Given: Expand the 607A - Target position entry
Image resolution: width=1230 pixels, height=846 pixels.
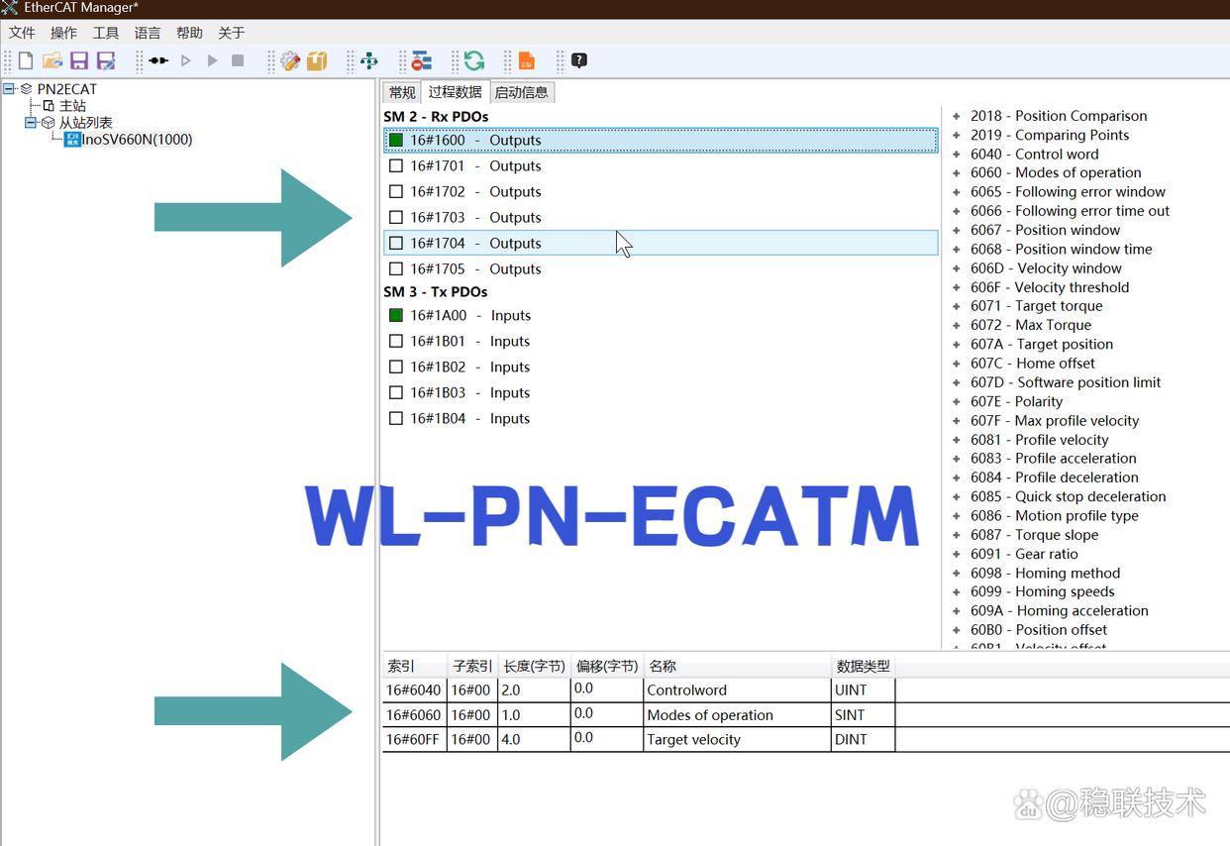Looking at the screenshot, I should (x=957, y=345).
